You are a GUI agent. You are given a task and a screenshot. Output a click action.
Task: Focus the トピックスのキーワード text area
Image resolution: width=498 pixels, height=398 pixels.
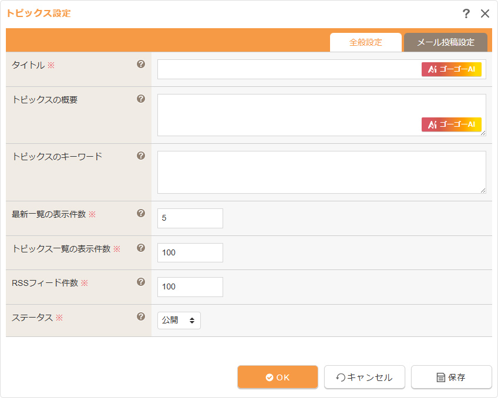point(321,172)
